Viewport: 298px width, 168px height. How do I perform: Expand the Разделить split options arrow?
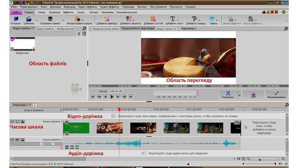tap(239, 95)
